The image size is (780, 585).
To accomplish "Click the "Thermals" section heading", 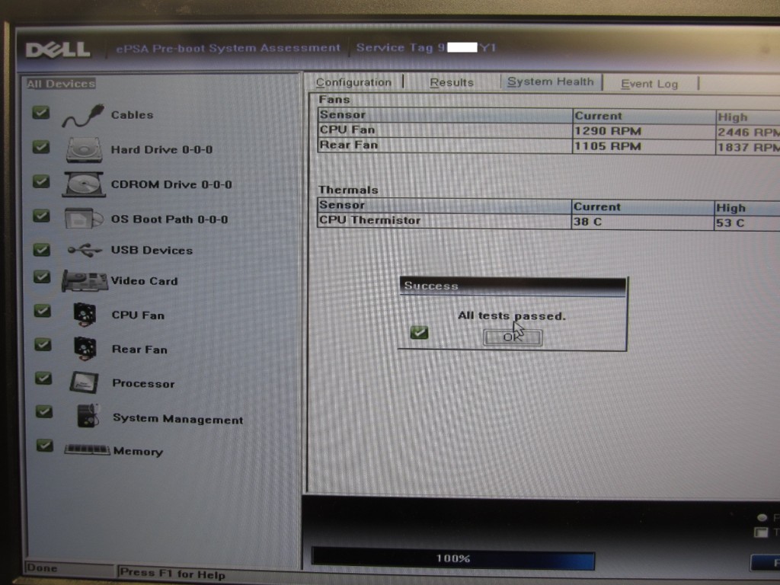I will click(348, 190).
